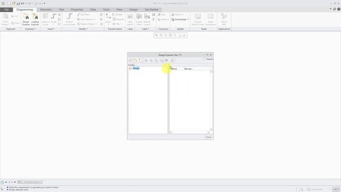This screenshot has height=192, width=341.
Task: Switch to the View ribbon tab
Action: pyautogui.click(x=119, y=10)
